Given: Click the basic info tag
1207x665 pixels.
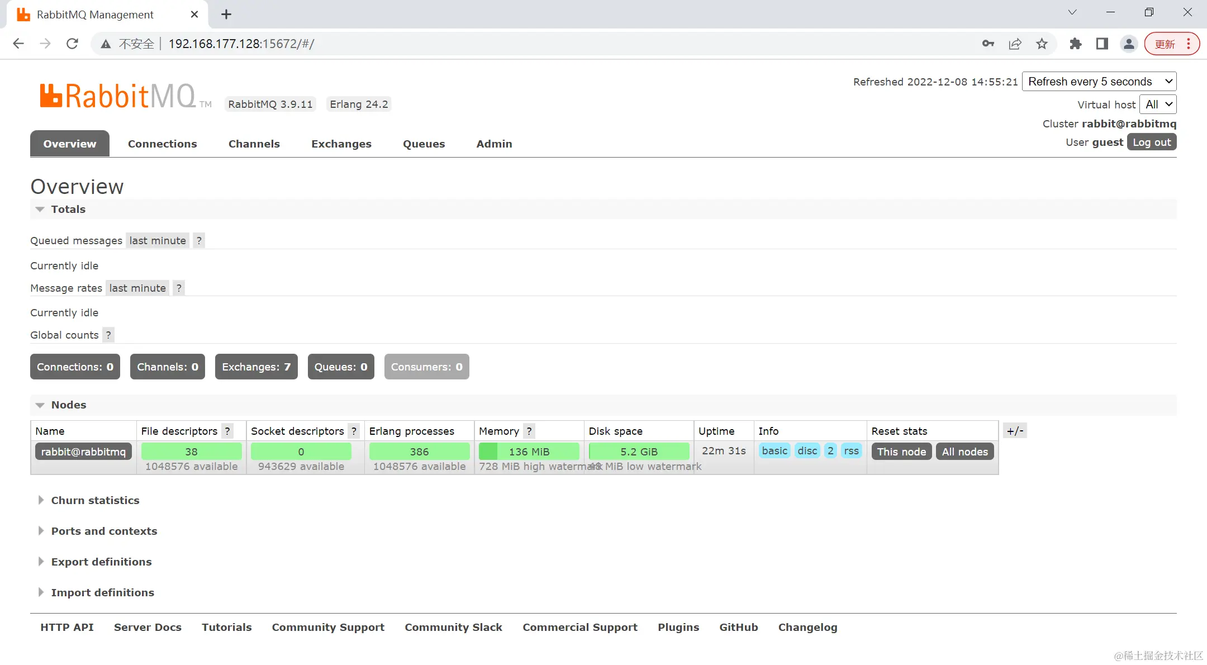Looking at the screenshot, I should [774, 450].
